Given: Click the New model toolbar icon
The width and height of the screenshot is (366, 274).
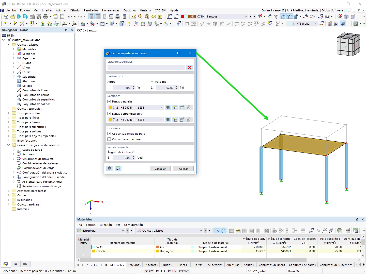Looking at the screenshot, I should (6, 16).
